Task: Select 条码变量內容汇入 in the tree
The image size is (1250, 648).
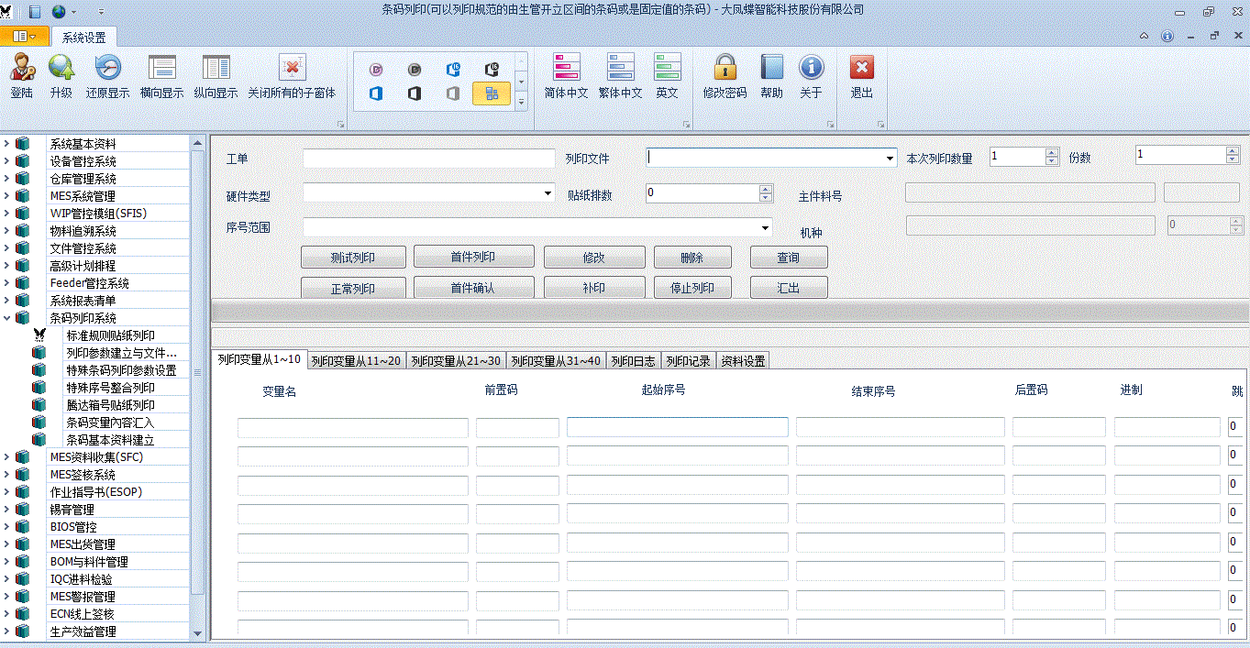Action: 110,423
